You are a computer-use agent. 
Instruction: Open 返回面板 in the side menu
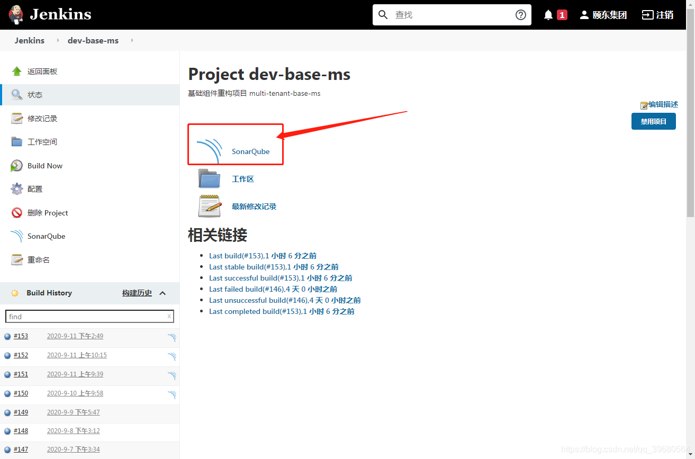click(42, 71)
